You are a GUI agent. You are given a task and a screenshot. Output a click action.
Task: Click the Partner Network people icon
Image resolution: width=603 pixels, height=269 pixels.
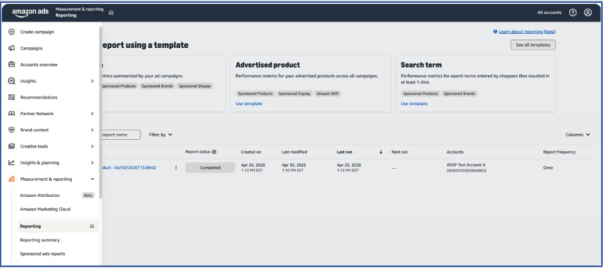tap(12, 114)
